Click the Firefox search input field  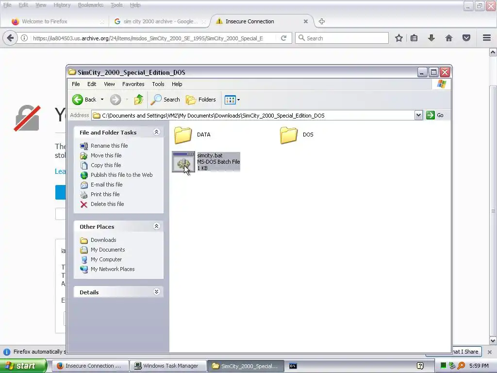[342, 38]
